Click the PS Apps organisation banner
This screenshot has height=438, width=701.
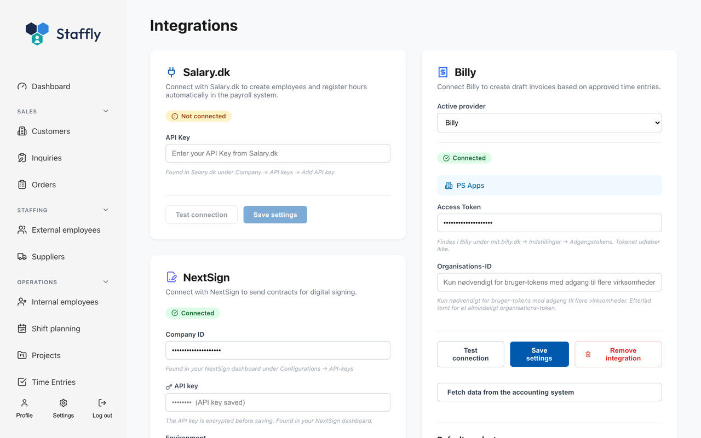pos(549,186)
